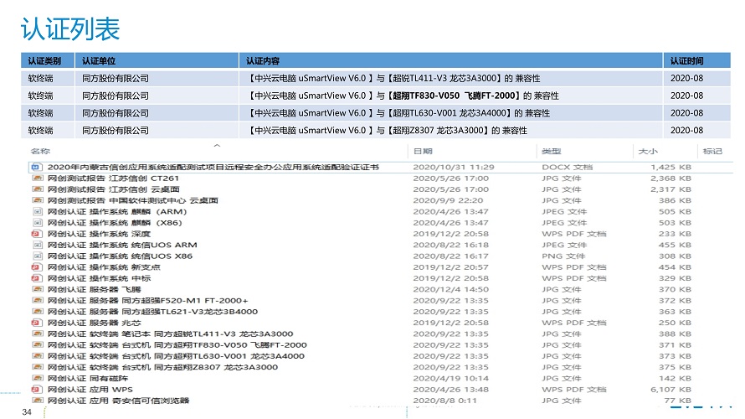Click date 2020/12/4 14:50
The height and width of the screenshot is (419, 745).
[x=450, y=289]
